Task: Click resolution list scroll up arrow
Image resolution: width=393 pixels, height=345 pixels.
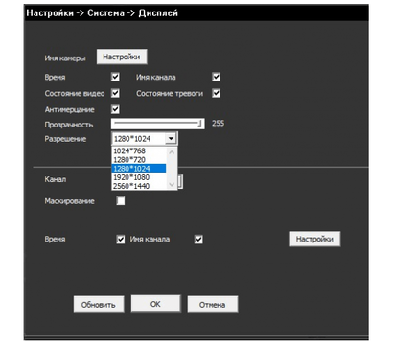Action: coord(172,152)
